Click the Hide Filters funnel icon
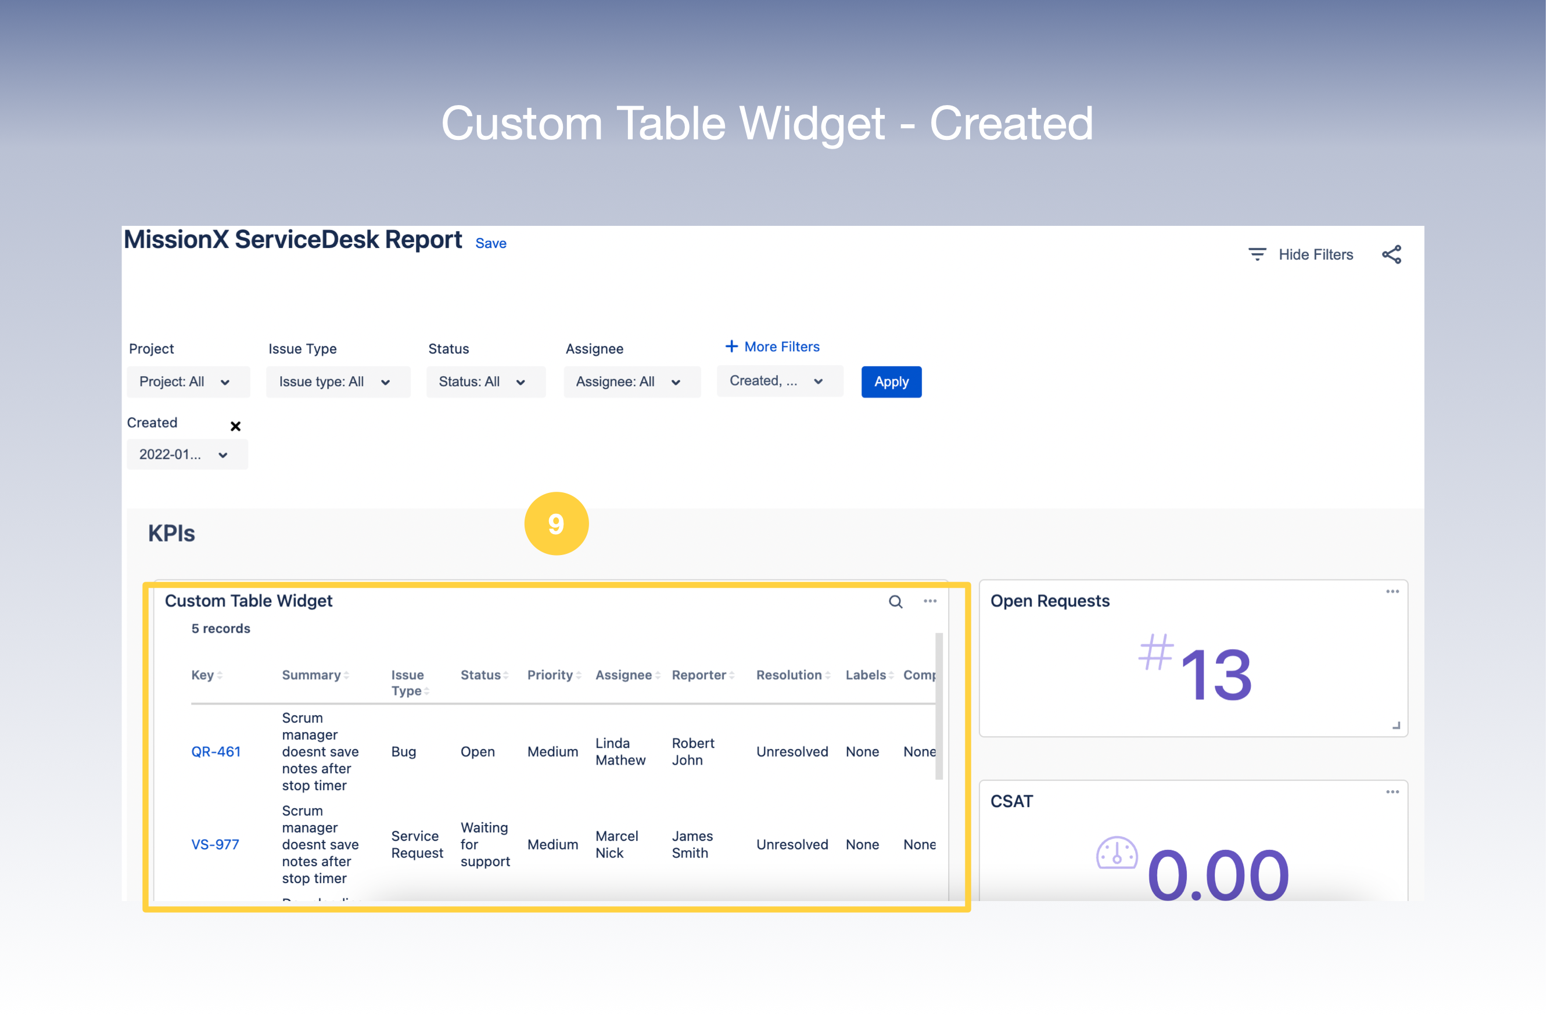 coord(1257,254)
